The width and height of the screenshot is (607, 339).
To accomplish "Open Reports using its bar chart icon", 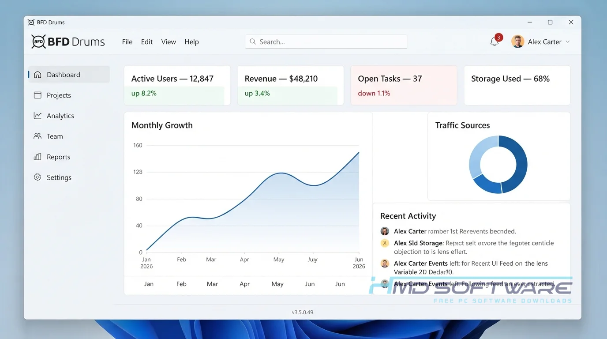I will pos(38,157).
